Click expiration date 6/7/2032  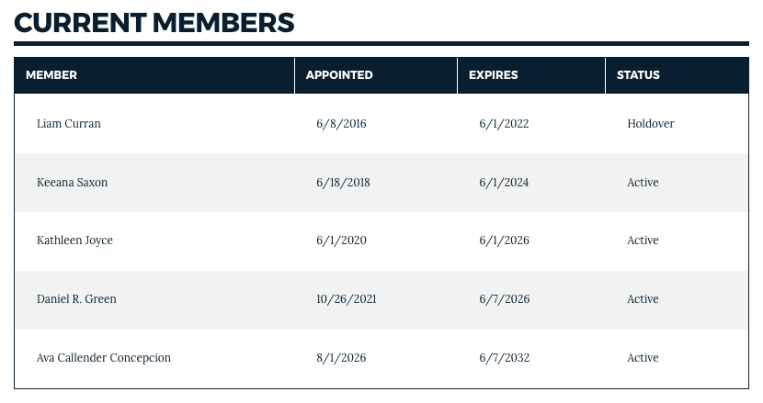504,358
